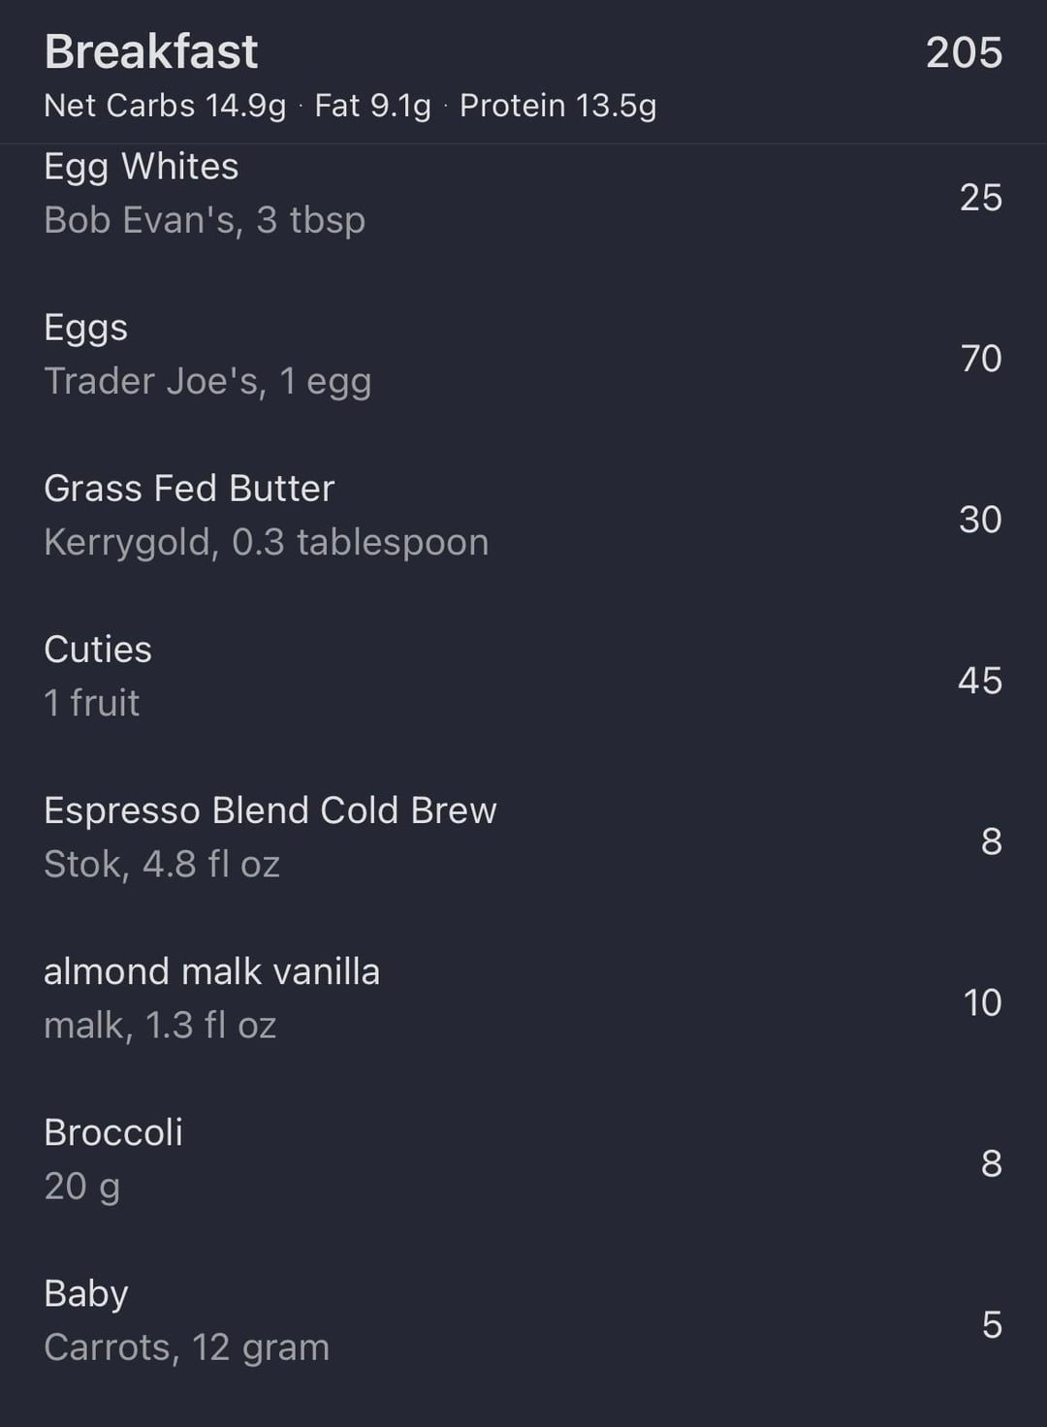The width and height of the screenshot is (1047, 1427).
Task: Tap the 45 calorie value for Cuties
Action: coord(980,681)
